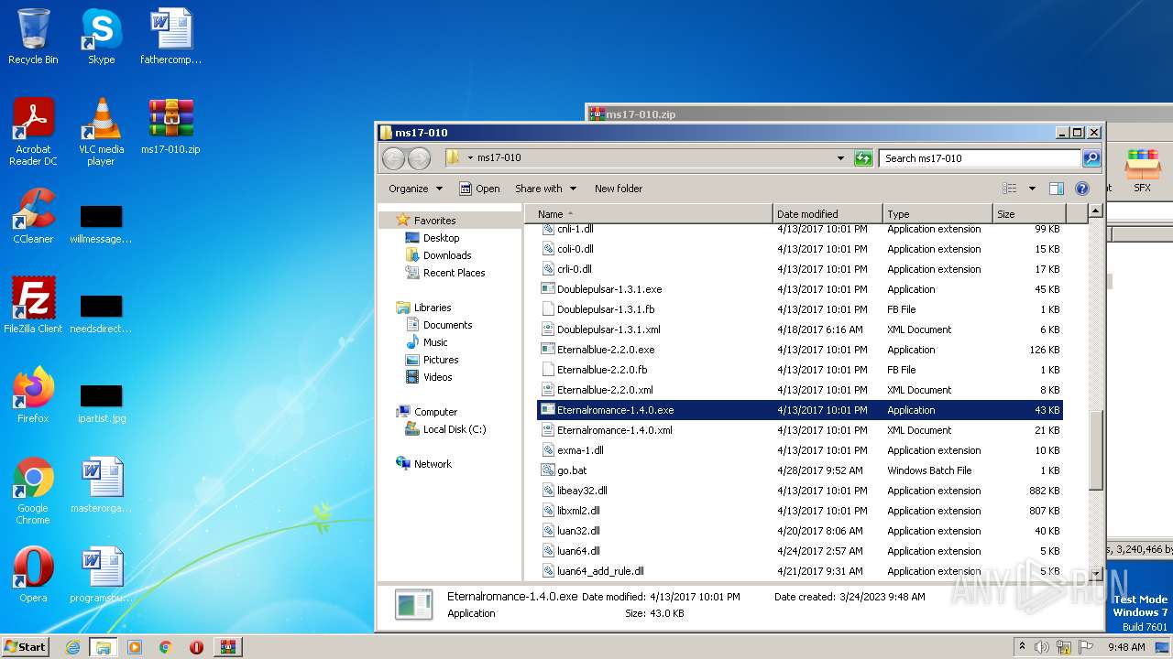Viewport: 1173px width, 659px height.
Task: Open views options dropdown arrow
Action: (x=1032, y=189)
